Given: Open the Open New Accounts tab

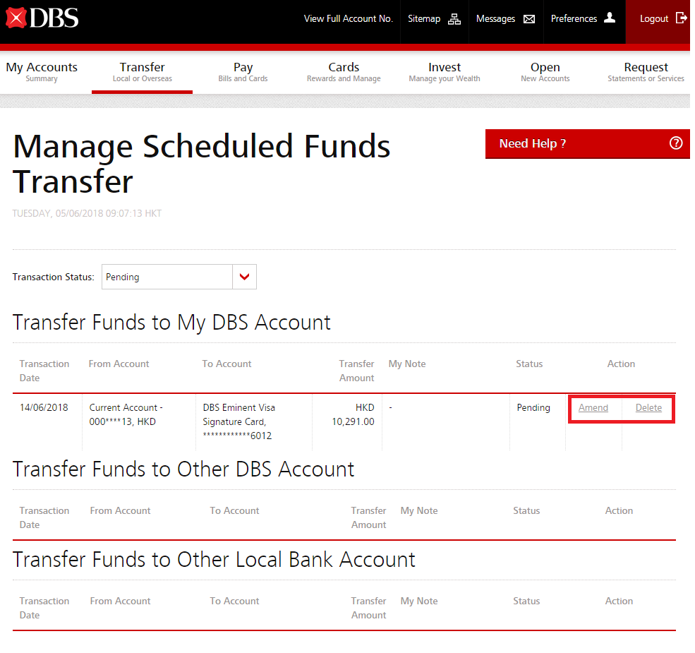Looking at the screenshot, I should tap(545, 72).
